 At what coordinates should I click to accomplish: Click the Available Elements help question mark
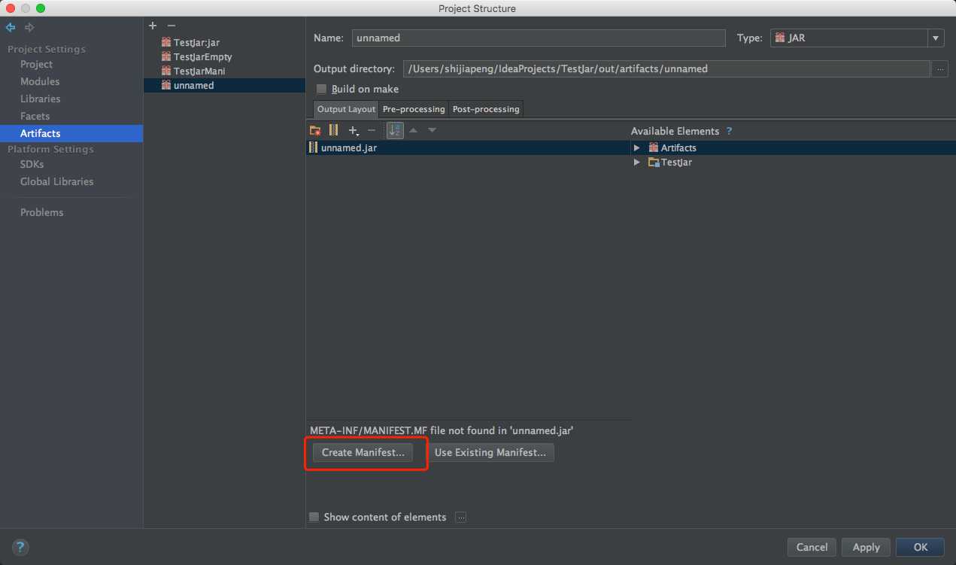tap(729, 131)
